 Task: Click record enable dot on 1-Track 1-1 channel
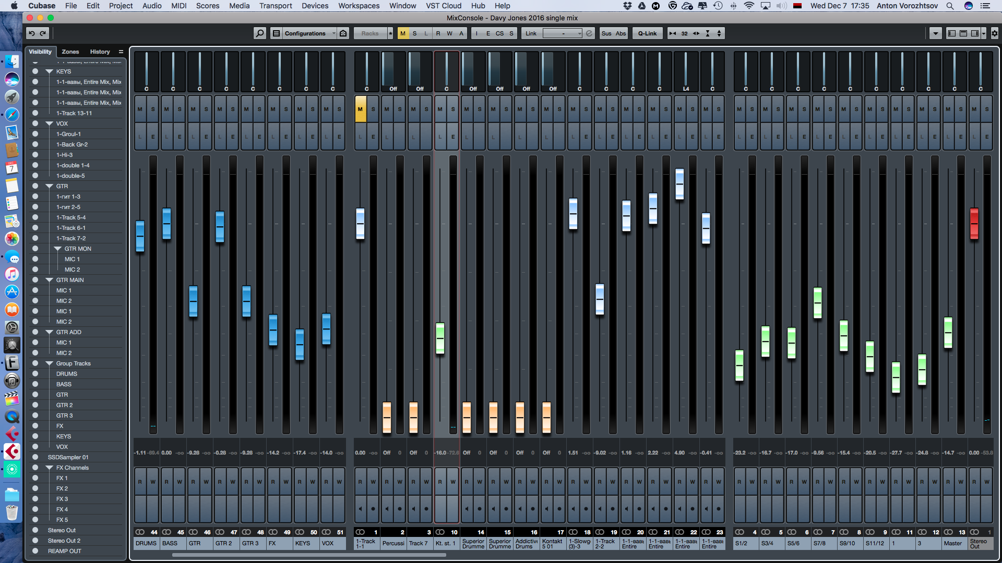(x=373, y=508)
